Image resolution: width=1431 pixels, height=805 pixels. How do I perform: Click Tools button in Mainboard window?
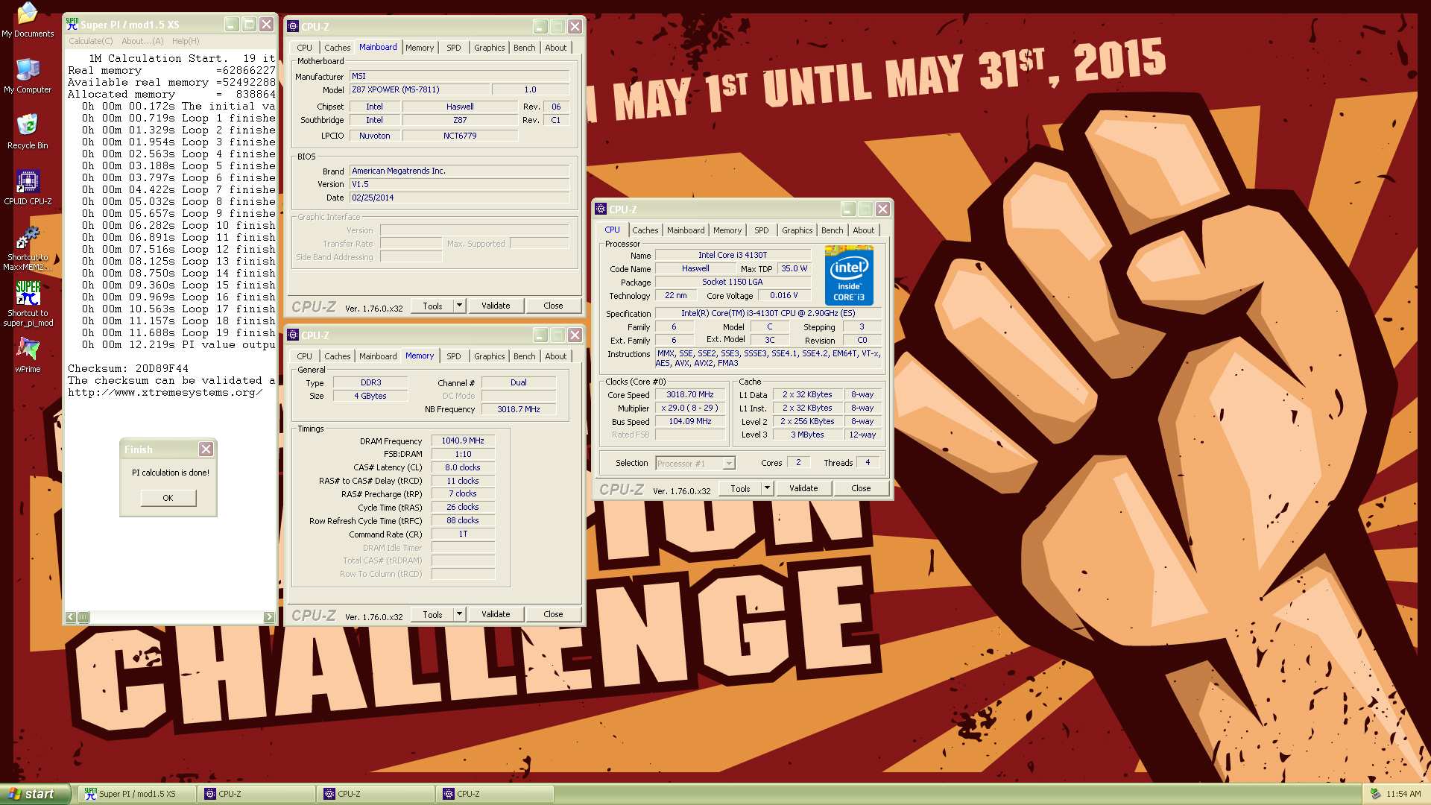pos(432,305)
